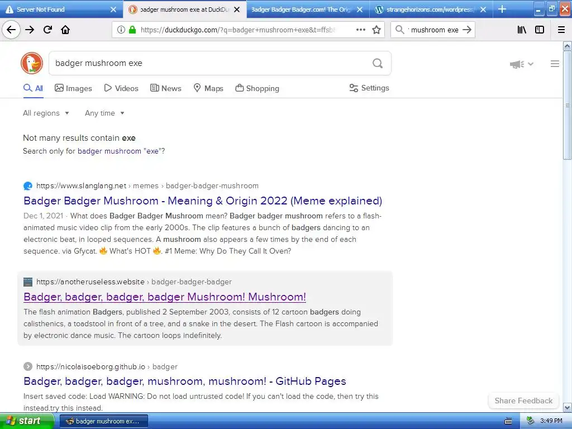Click the green padlock security icon
This screenshot has width=572, height=429.
(x=132, y=30)
